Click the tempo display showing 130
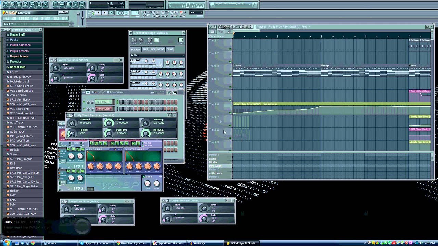Viewport: 438px width, 246px height. pyautogui.click(x=123, y=13)
